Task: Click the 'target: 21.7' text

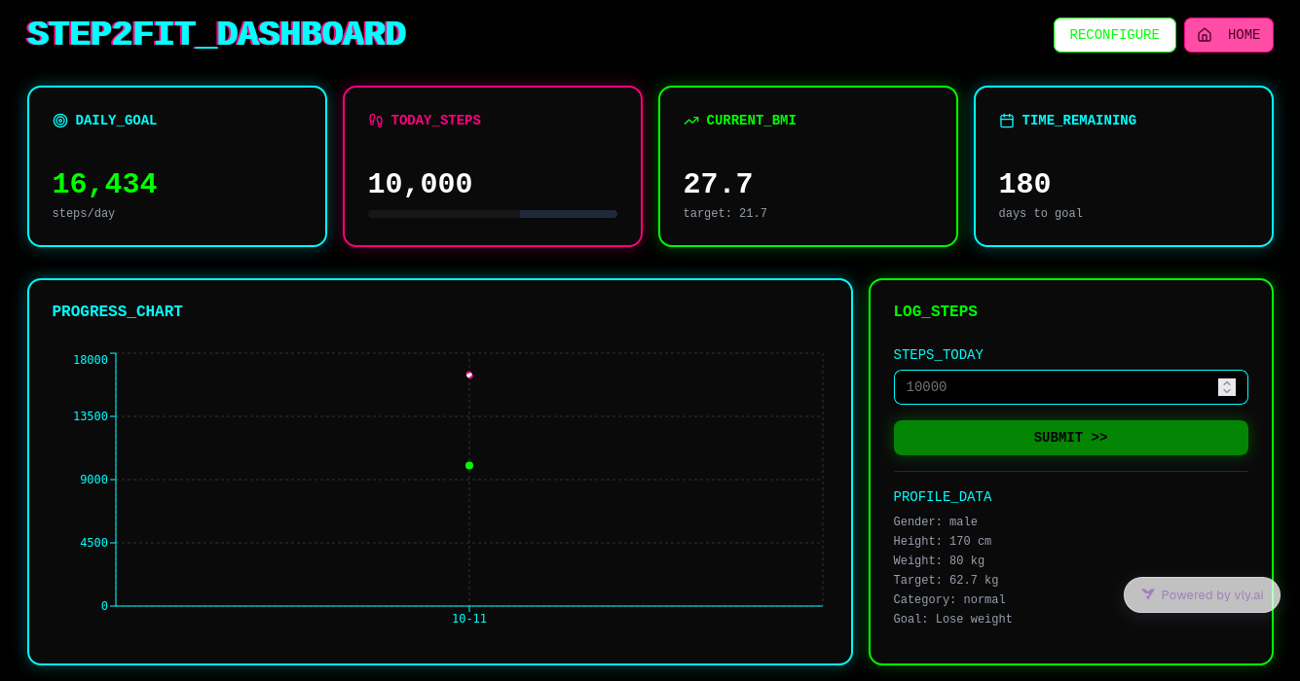Action: click(725, 214)
